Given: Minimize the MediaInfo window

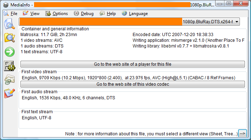Looking at the screenshot, I should [220, 4].
